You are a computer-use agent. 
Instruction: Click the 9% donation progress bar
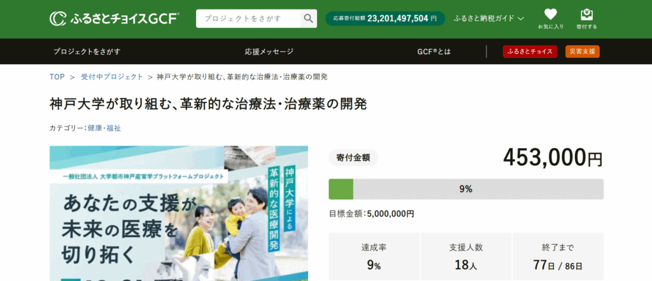[465, 189]
